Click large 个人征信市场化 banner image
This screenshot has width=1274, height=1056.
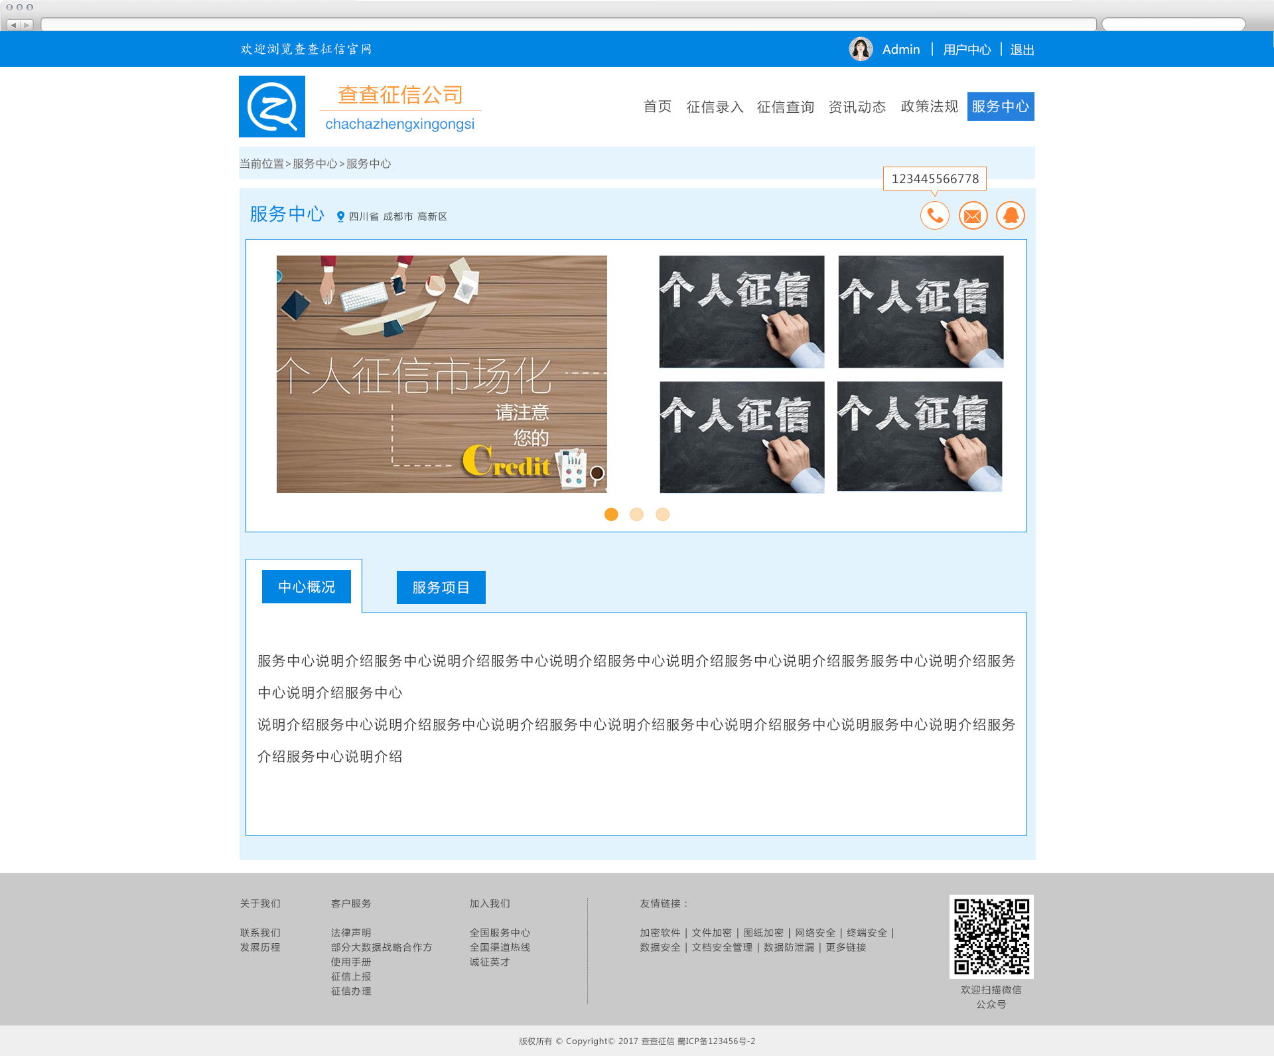point(442,374)
